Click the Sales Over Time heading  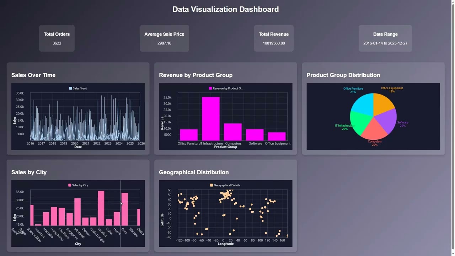tap(33, 75)
